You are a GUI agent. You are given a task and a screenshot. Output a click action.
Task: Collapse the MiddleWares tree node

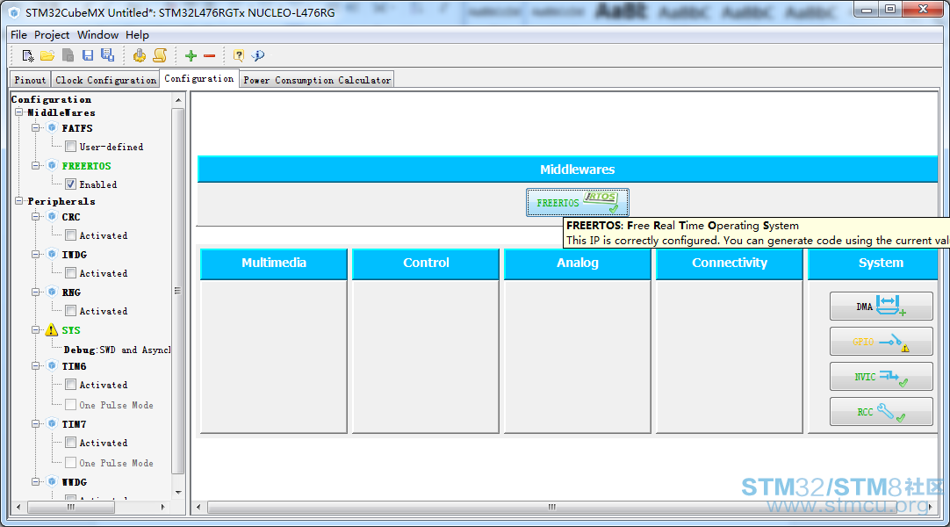tap(19, 112)
